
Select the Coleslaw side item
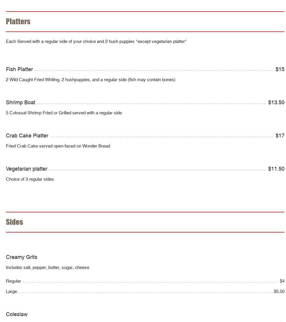coord(17,314)
